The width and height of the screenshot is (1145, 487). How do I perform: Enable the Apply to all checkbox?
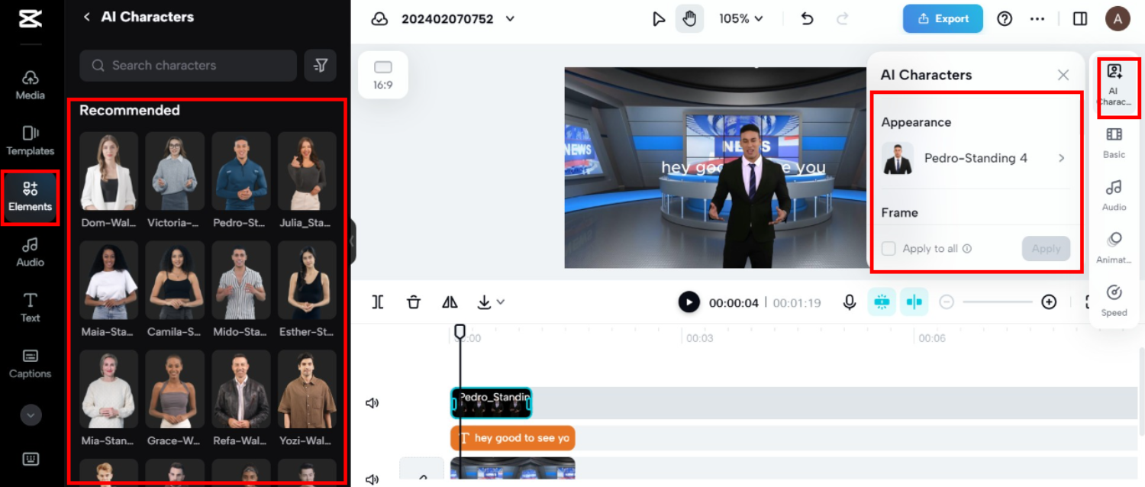tap(889, 249)
